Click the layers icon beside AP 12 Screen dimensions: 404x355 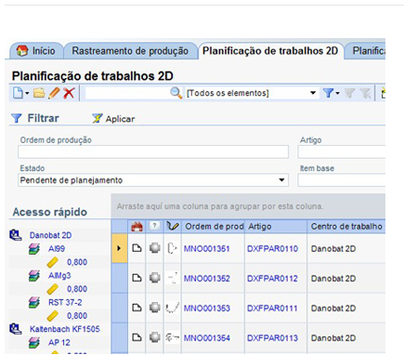(34, 343)
